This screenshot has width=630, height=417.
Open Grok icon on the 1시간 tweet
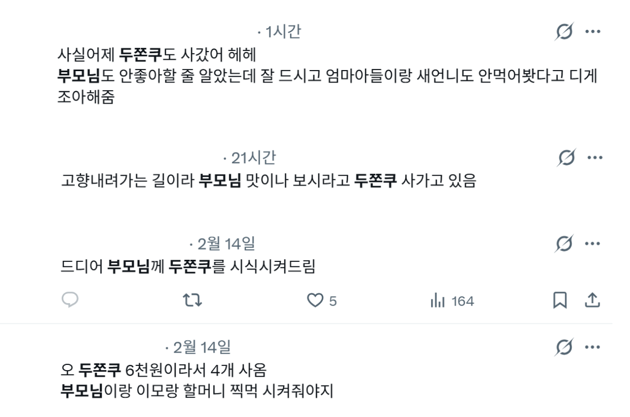click(x=565, y=31)
